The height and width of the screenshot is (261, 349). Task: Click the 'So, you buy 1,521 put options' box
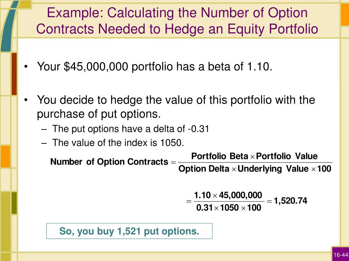(129, 231)
